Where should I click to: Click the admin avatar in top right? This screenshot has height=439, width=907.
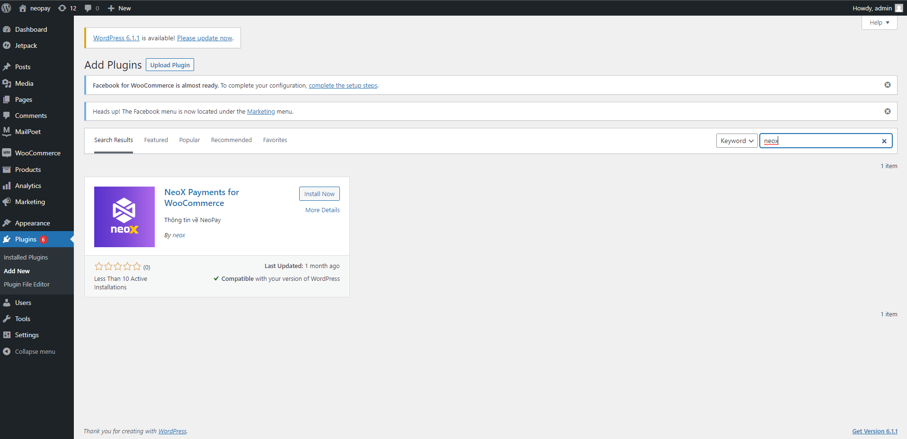898,8
